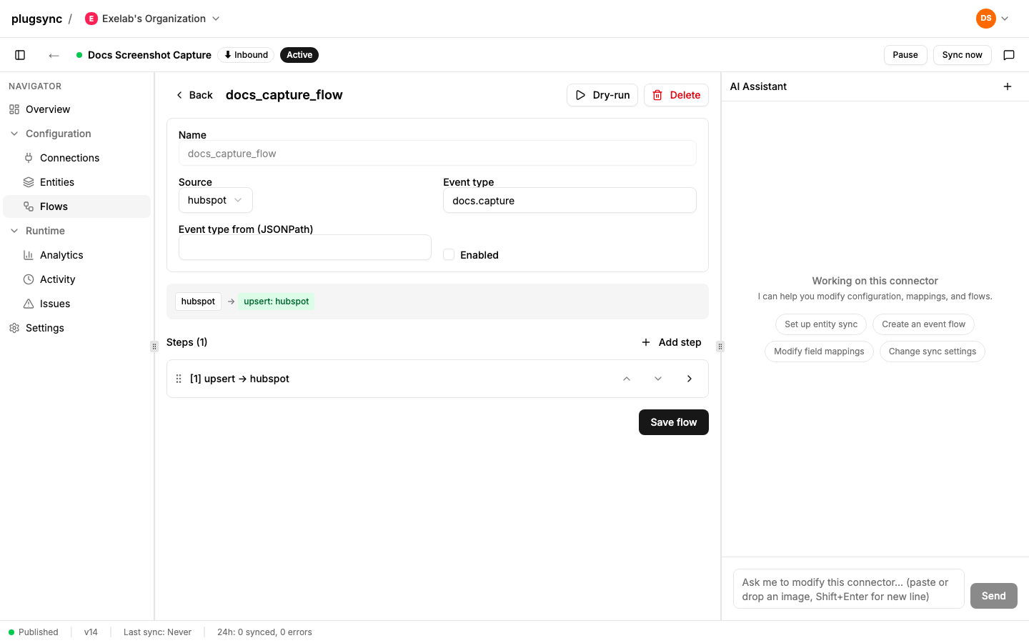Open Settings in the navigator
Screen dimensions: 1029x643
pos(77,328)
